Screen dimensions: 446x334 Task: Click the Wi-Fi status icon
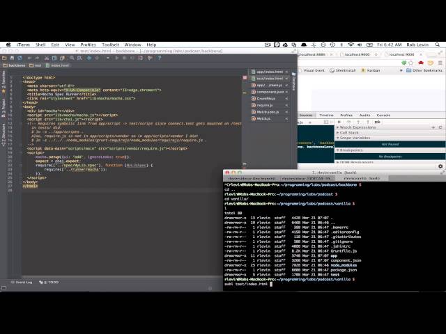pos(351,45)
